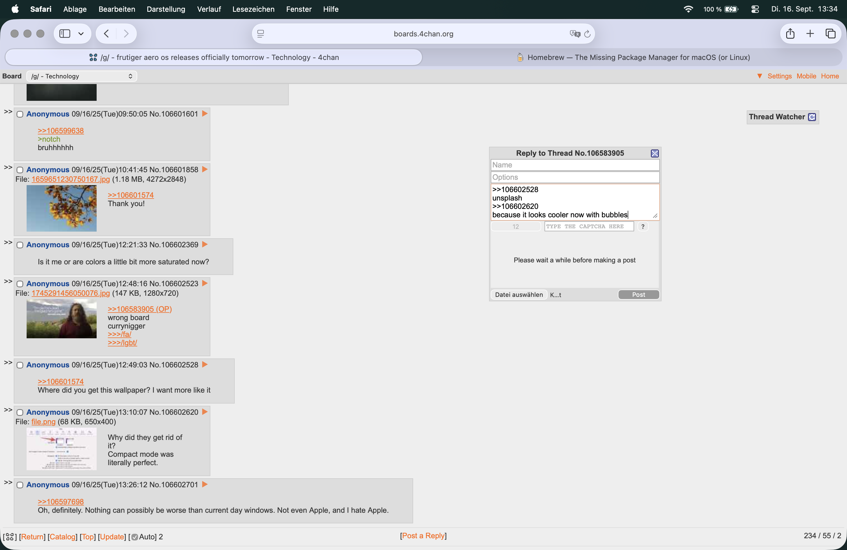Open the Safari sidebar toggle icon

(x=64, y=33)
